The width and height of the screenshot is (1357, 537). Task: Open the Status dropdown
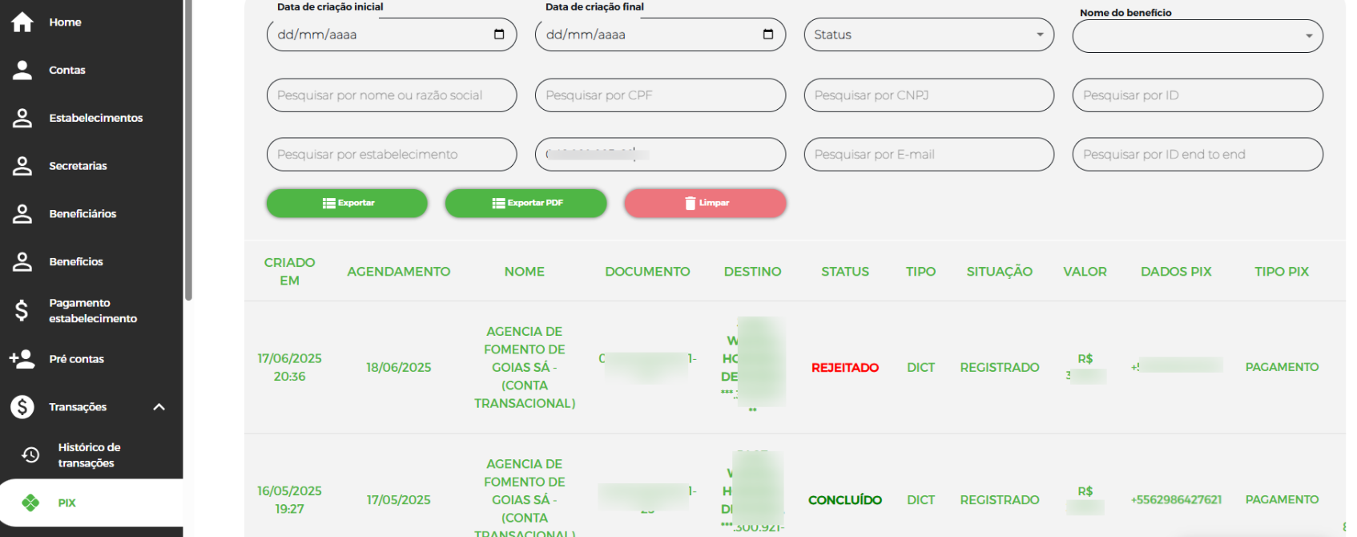(1039, 34)
